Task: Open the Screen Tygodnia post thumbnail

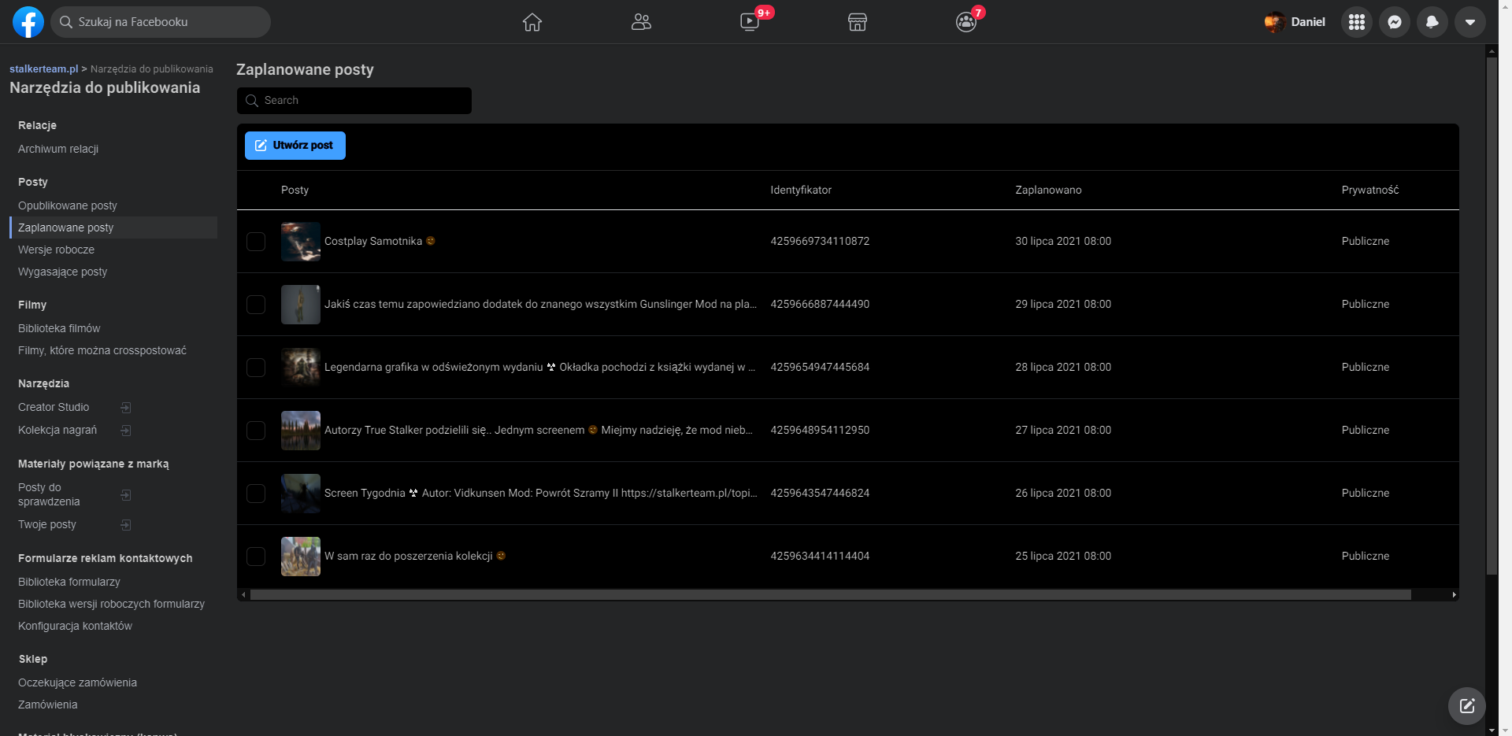Action: click(301, 494)
